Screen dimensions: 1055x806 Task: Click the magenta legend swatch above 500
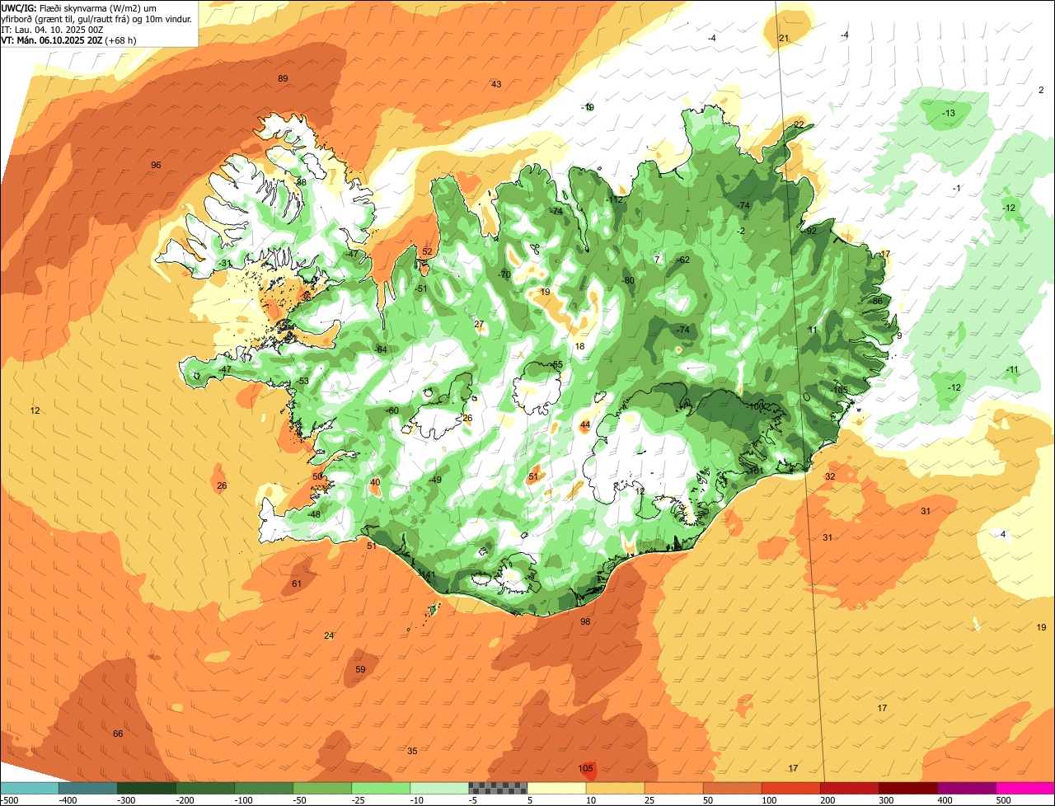click(x=1025, y=788)
